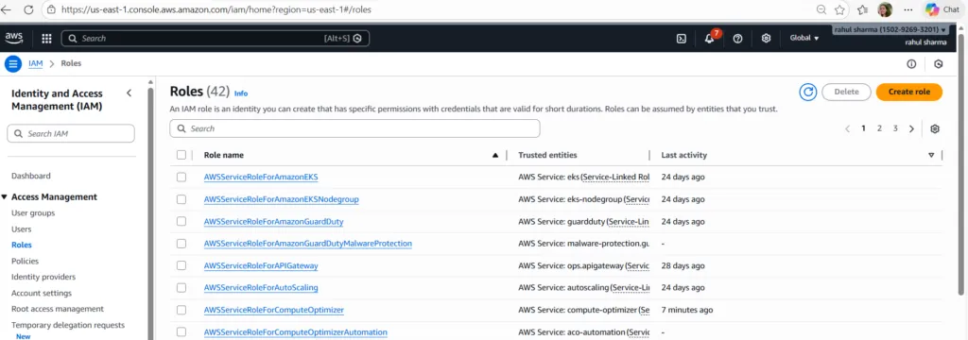Open the AWS services grid menu
The width and height of the screenshot is (968, 340).
[x=46, y=39]
